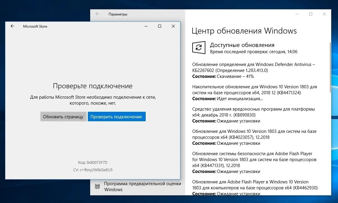Viewport: 338px width, 203px height.
Task: Click the Adobe Flash Player security update KB4471331
Action: pyautogui.click(x=254, y=160)
